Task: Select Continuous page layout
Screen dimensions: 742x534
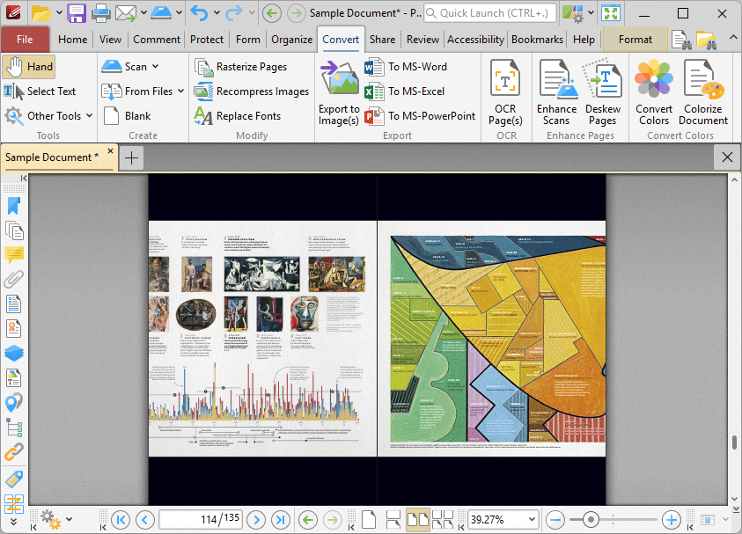Action: [393, 519]
